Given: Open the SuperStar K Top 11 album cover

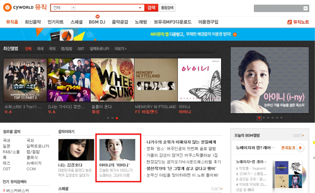Looking at the screenshot, I should (25, 80).
